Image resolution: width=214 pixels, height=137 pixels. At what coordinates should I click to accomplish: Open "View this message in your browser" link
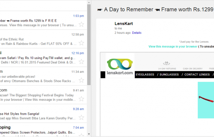[173, 47]
